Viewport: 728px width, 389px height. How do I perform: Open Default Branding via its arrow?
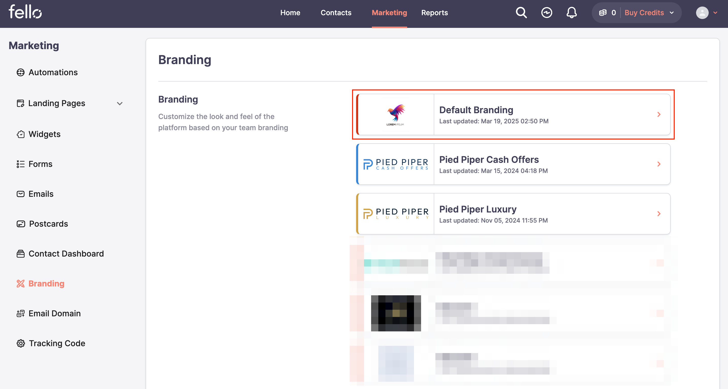[x=659, y=114]
